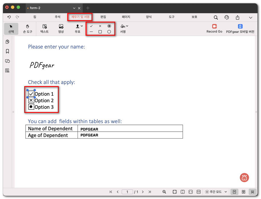Screen dimensions: 261x199
Task: Expand the signature (서명) dropdown
Action: [127, 26]
